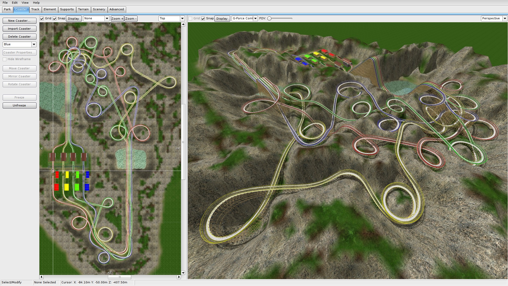
Task: Toggle Snap checkbox in the top view toolbar
Action: [55, 19]
